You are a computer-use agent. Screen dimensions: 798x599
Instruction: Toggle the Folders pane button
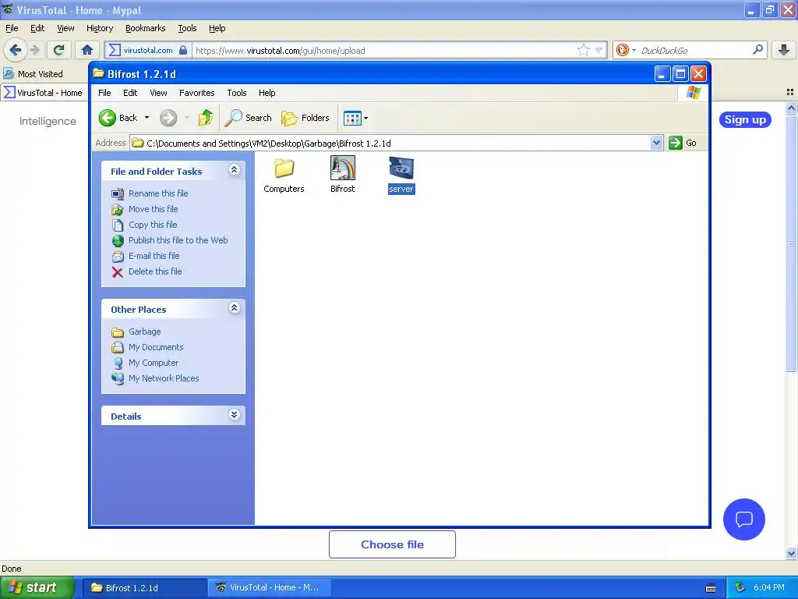tap(305, 118)
